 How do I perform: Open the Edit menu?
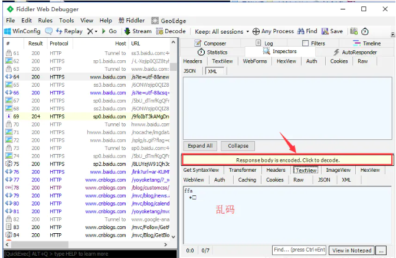[27, 21]
